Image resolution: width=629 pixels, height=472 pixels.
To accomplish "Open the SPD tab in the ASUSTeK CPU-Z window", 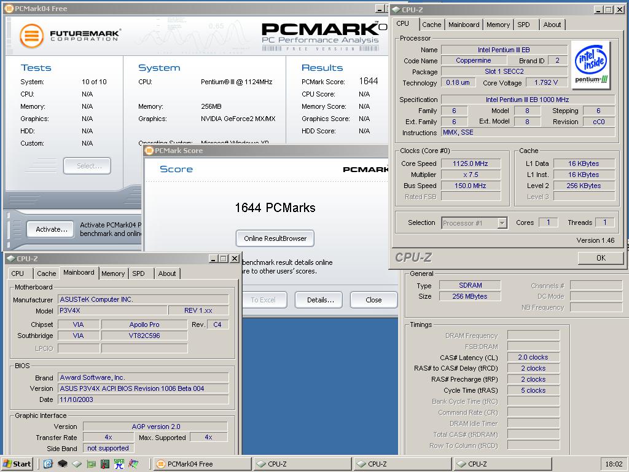I will coord(138,273).
